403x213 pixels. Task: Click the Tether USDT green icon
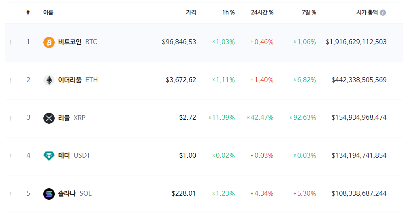click(x=49, y=156)
